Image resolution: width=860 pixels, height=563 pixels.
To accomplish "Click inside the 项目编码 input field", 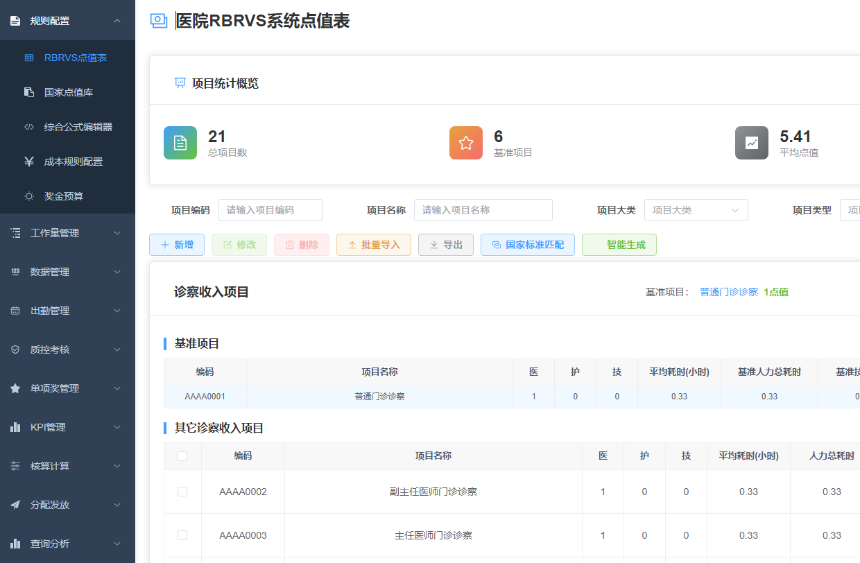I will pos(270,209).
